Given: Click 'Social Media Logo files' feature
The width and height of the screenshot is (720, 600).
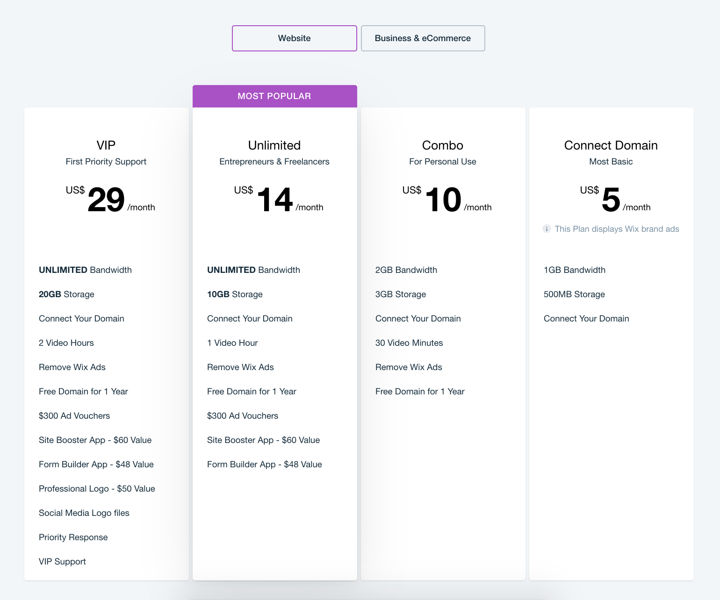Looking at the screenshot, I should click(84, 513).
